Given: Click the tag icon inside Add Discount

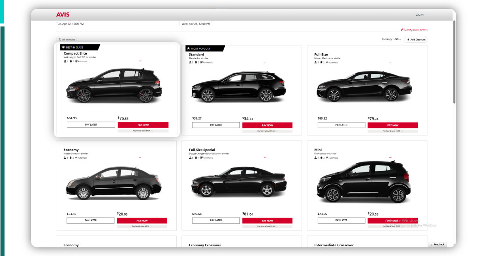Looking at the screenshot, I should coord(408,39).
